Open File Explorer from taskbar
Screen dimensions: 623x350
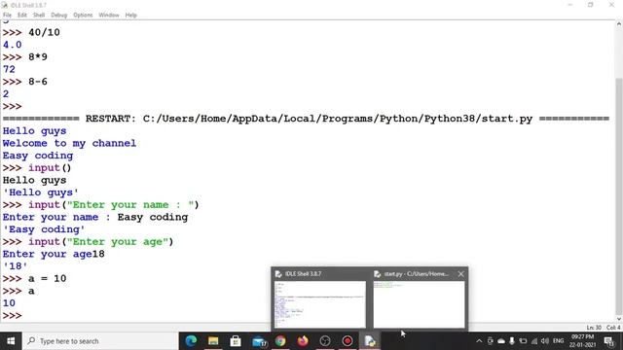[x=213, y=341]
